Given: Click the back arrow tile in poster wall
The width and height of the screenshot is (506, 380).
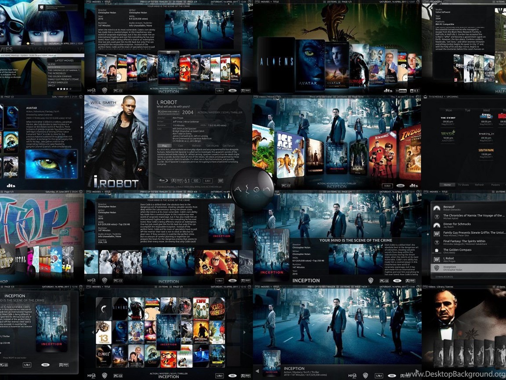Looking at the screenshot, I should pyautogui.click(x=104, y=309).
